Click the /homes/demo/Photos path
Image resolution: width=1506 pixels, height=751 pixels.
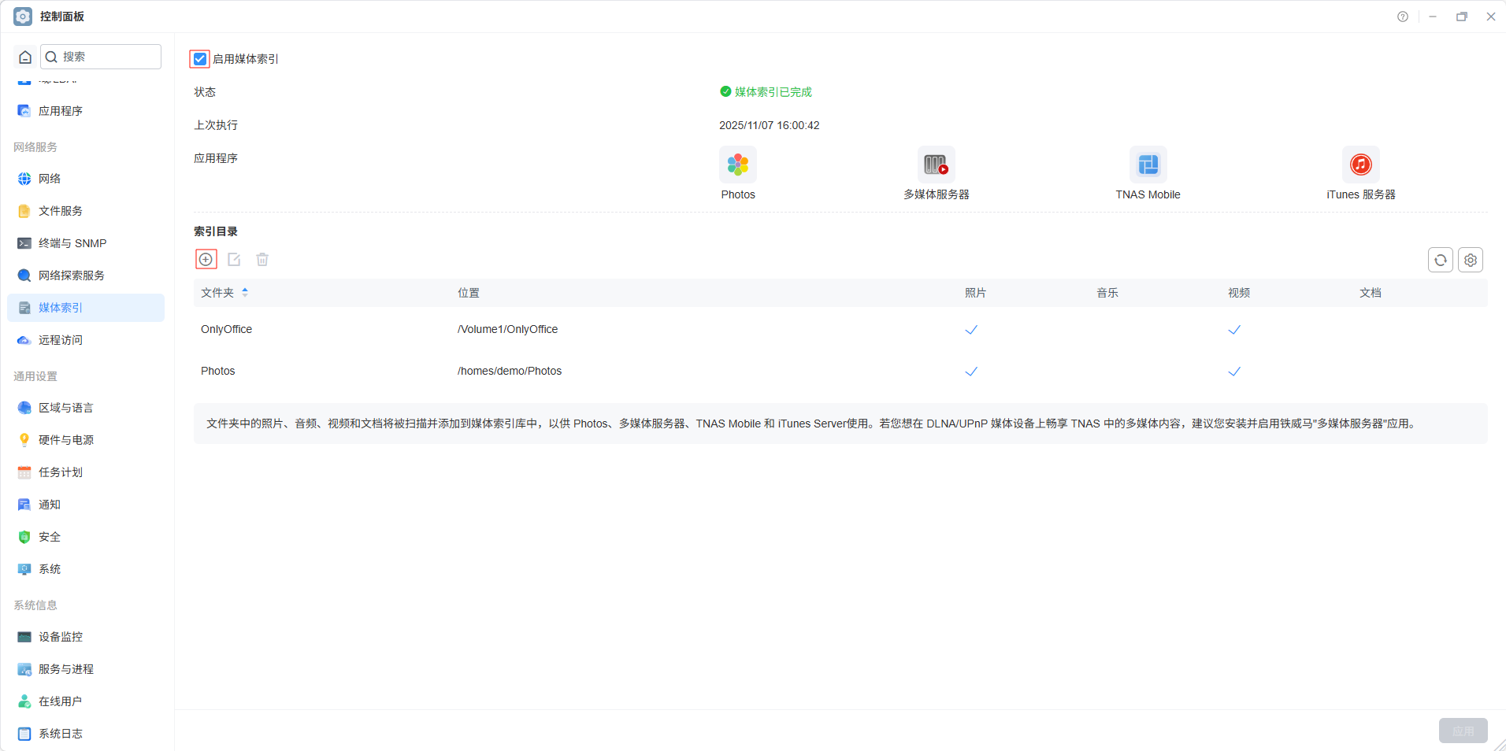pos(510,371)
